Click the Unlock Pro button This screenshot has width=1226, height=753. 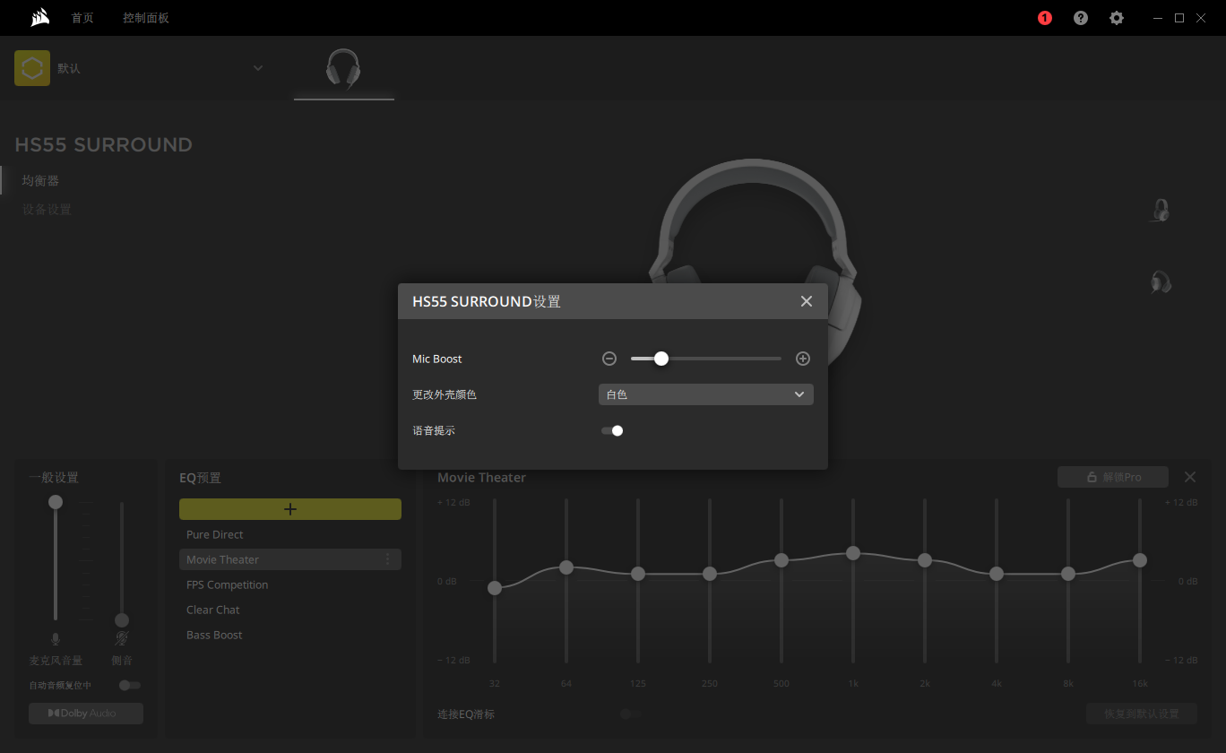click(x=1113, y=477)
